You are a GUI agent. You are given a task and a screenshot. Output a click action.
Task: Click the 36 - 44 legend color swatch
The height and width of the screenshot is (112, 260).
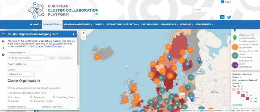pyautogui.click(x=243, y=96)
